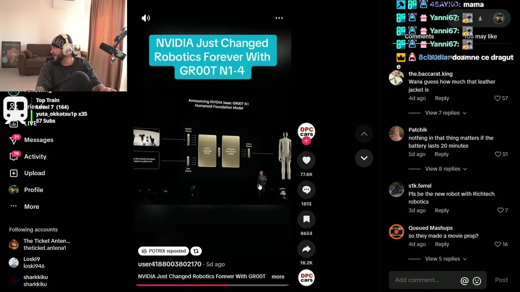520x292 pixels.
Task: Like the.baccarat.king comment heart
Action: pos(497,98)
